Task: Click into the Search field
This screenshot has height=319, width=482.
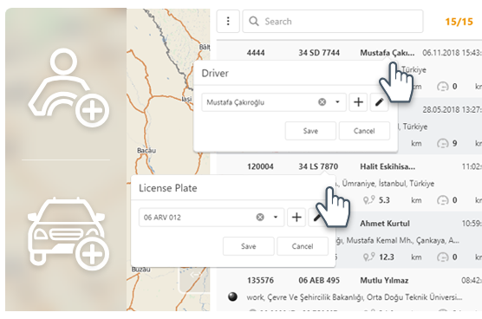Action: 333,21
